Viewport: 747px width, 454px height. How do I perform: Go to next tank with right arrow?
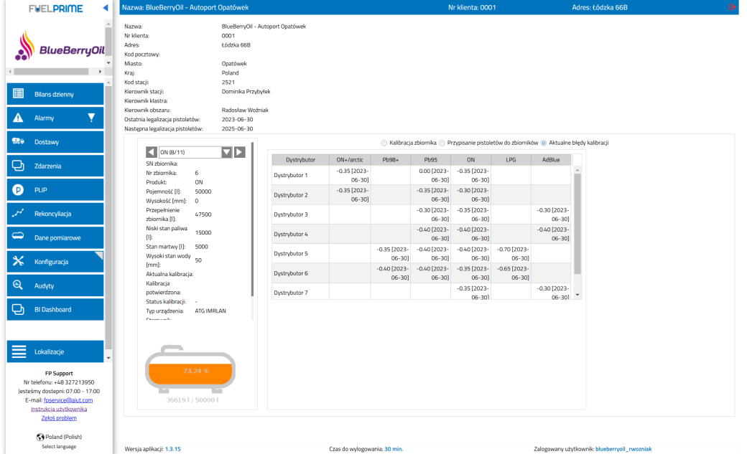click(240, 152)
